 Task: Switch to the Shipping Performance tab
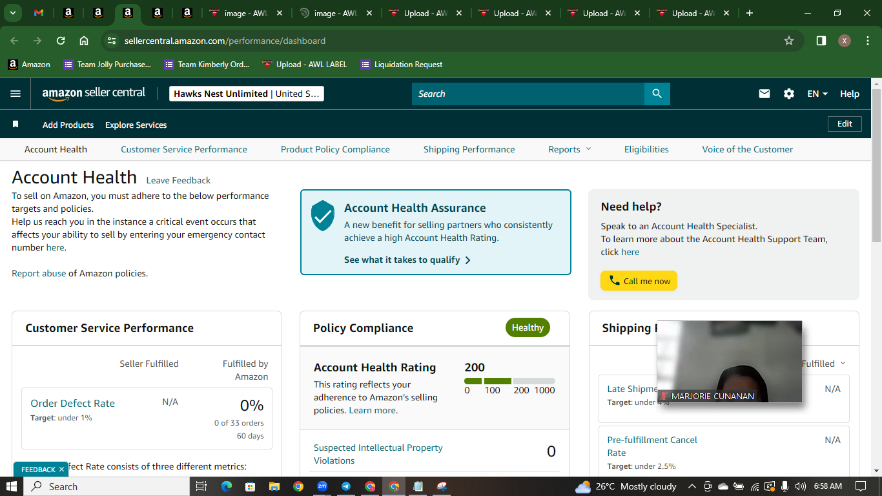click(x=469, y=149)
